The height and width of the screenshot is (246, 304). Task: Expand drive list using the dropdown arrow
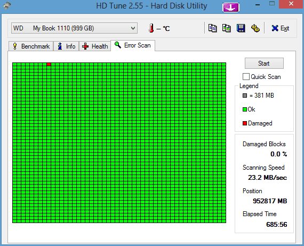pyautogui.click(x=133, y=28)
